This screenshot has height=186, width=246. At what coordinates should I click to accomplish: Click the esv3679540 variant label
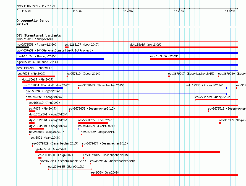click(232, 74)
